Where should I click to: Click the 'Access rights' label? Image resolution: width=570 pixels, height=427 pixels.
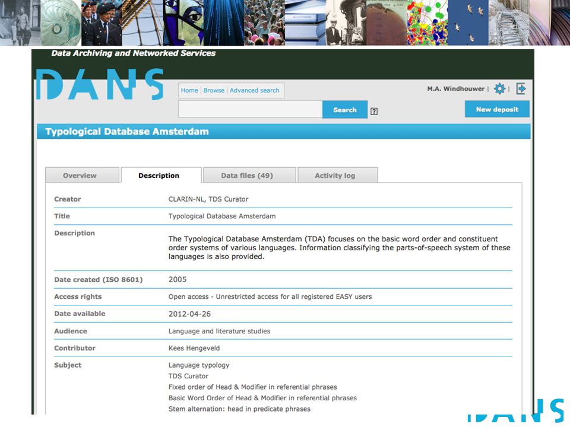click(78, 297)
